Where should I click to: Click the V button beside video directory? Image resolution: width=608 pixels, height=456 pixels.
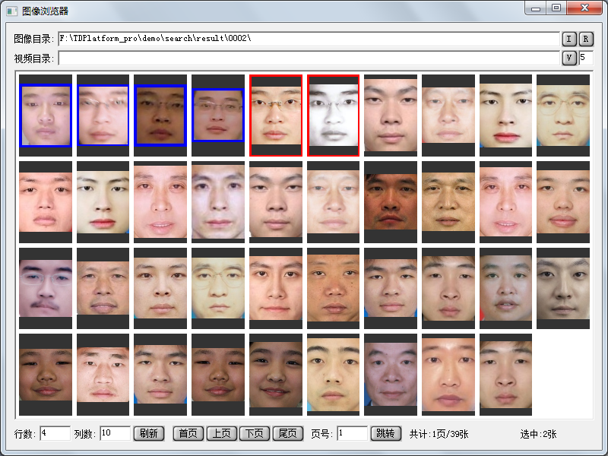point(569,59)
